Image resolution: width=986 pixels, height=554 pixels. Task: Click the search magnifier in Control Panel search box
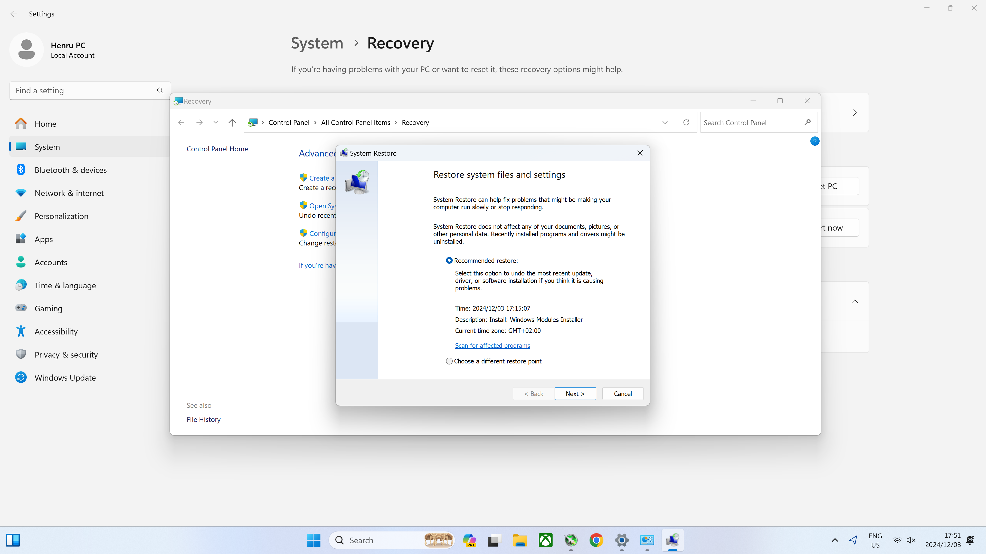tap(808, 122)
